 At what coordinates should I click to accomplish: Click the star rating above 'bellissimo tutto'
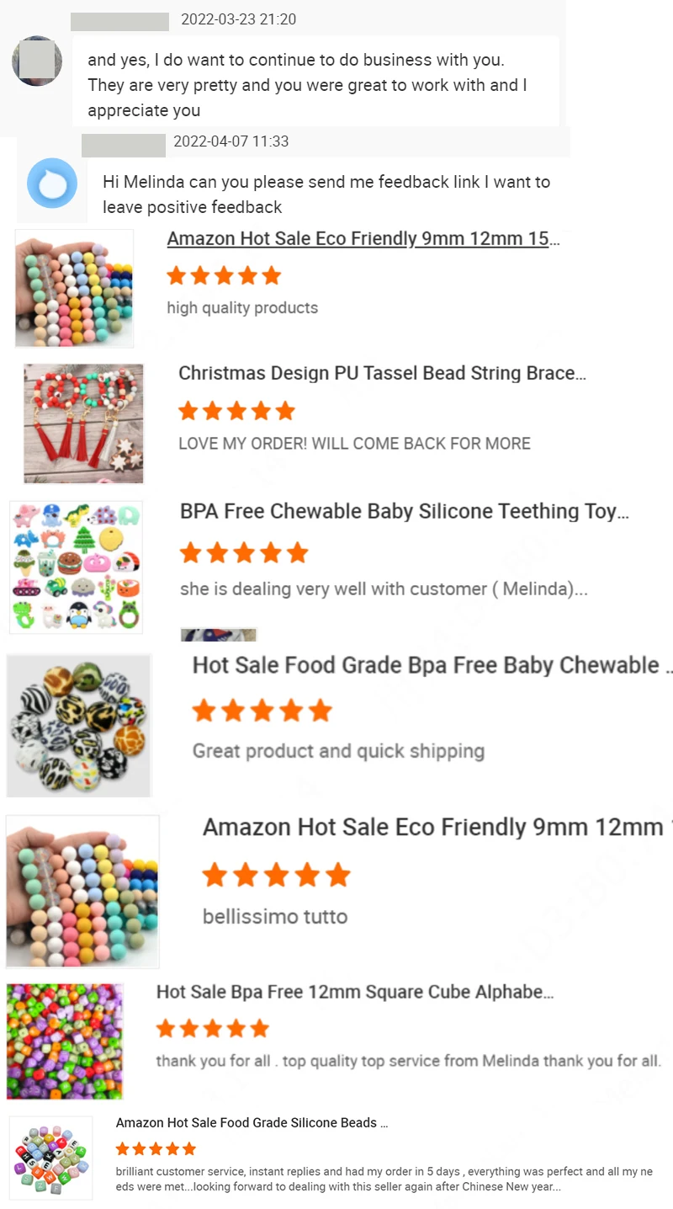276,875
